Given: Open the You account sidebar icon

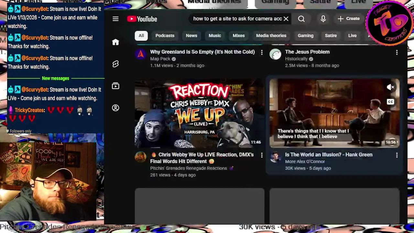Looking at the screenshot, I should tap(115, 108).
